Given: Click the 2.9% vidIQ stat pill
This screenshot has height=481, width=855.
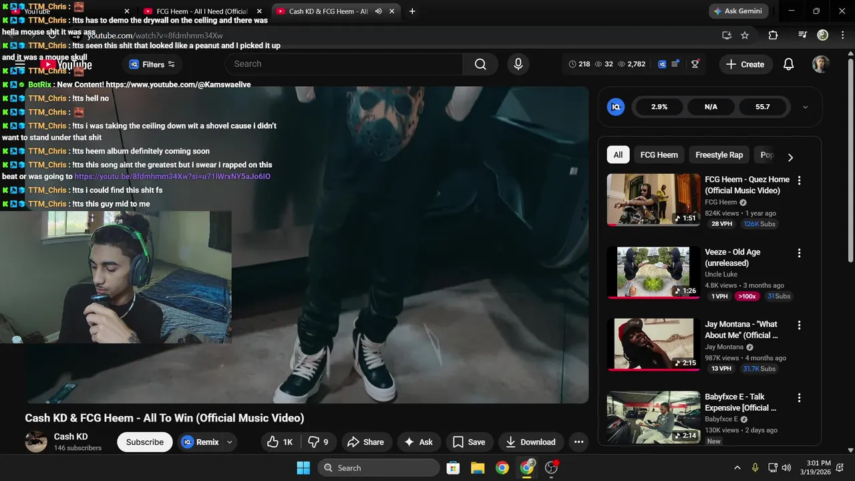Looking at the screenshot, I should (659, 107).
